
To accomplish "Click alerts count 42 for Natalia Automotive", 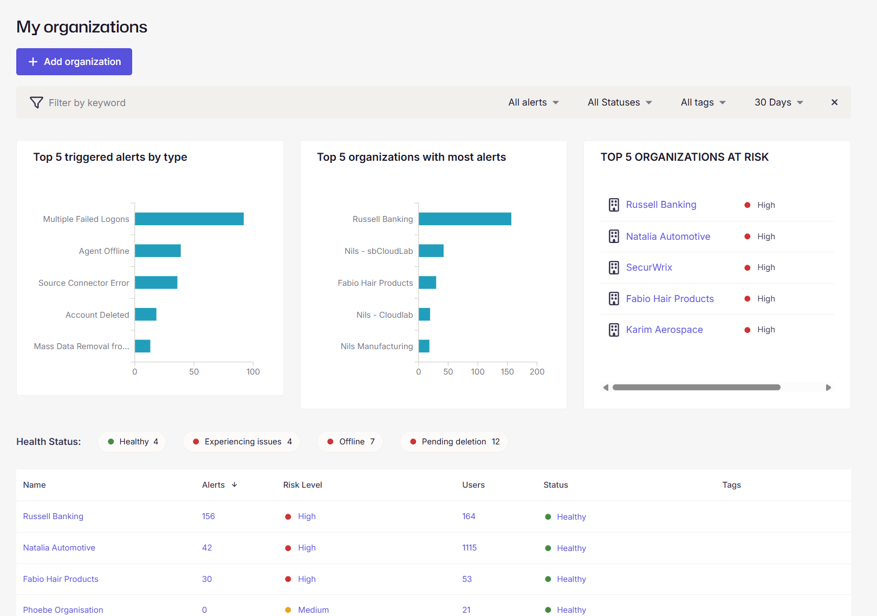I will 207,548.
